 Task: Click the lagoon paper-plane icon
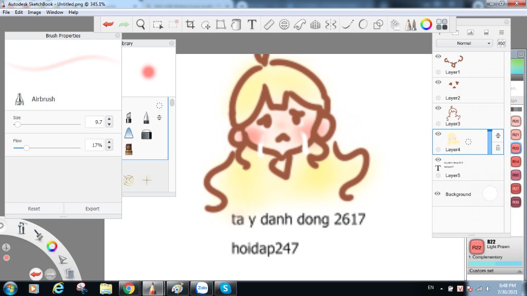coord(62,260)
